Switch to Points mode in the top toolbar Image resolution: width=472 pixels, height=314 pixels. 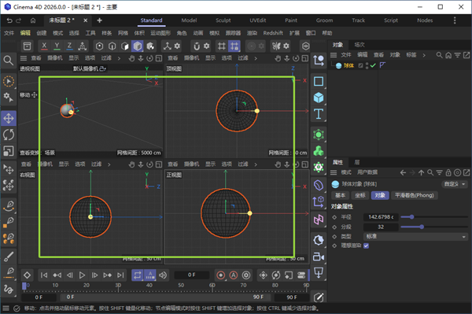click(x=99, y=46)
